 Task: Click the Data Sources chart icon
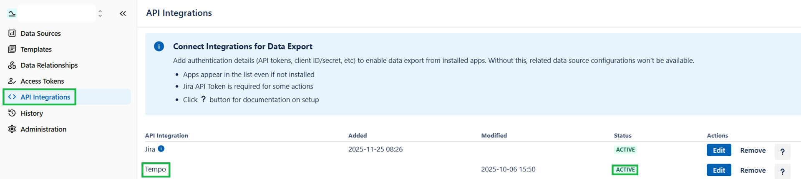coord(12,33)
